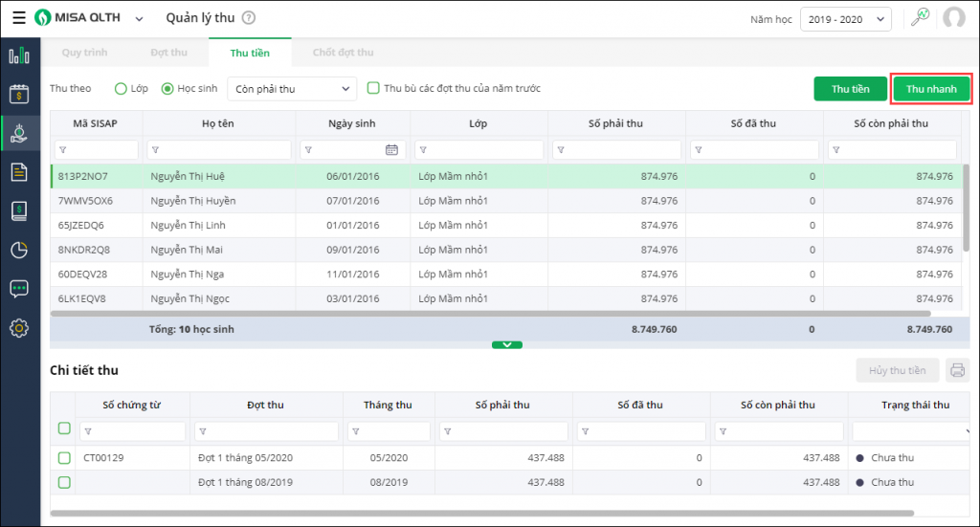Tick the checkbox for voucher CT00129

tap(64, 458)
